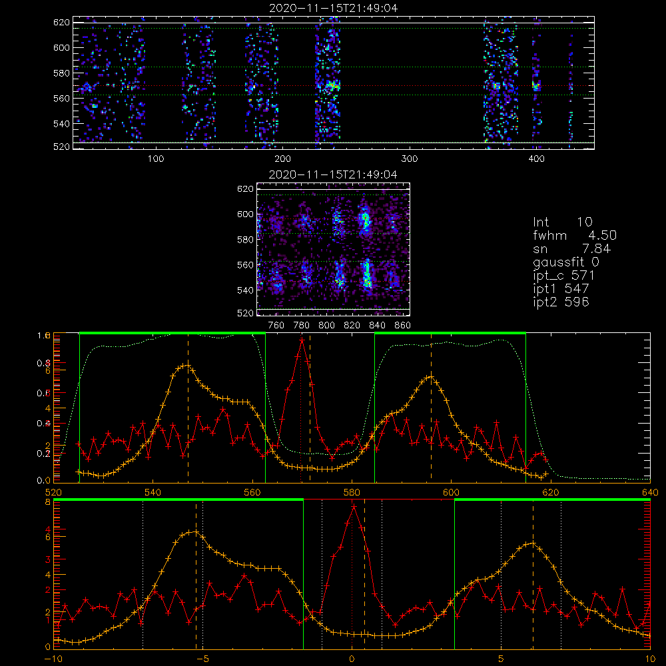Click x-axis label 800 under middle zoomed image
The image size is (666, 666).
(x=326, y=326)
